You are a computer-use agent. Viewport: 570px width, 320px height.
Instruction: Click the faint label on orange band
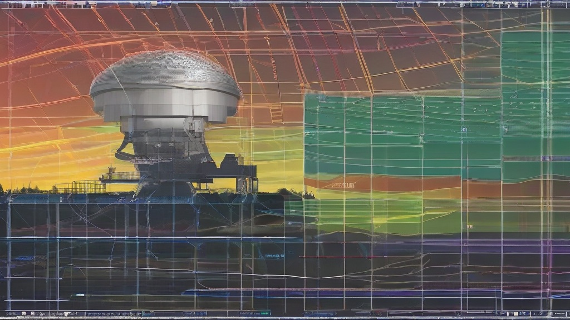342,184
